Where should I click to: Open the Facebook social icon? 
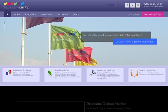(127, 5)
